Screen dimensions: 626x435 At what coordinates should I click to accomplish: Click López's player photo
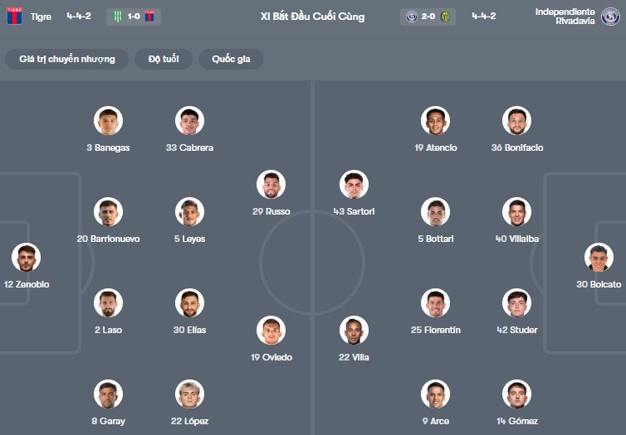pos(189,394)
